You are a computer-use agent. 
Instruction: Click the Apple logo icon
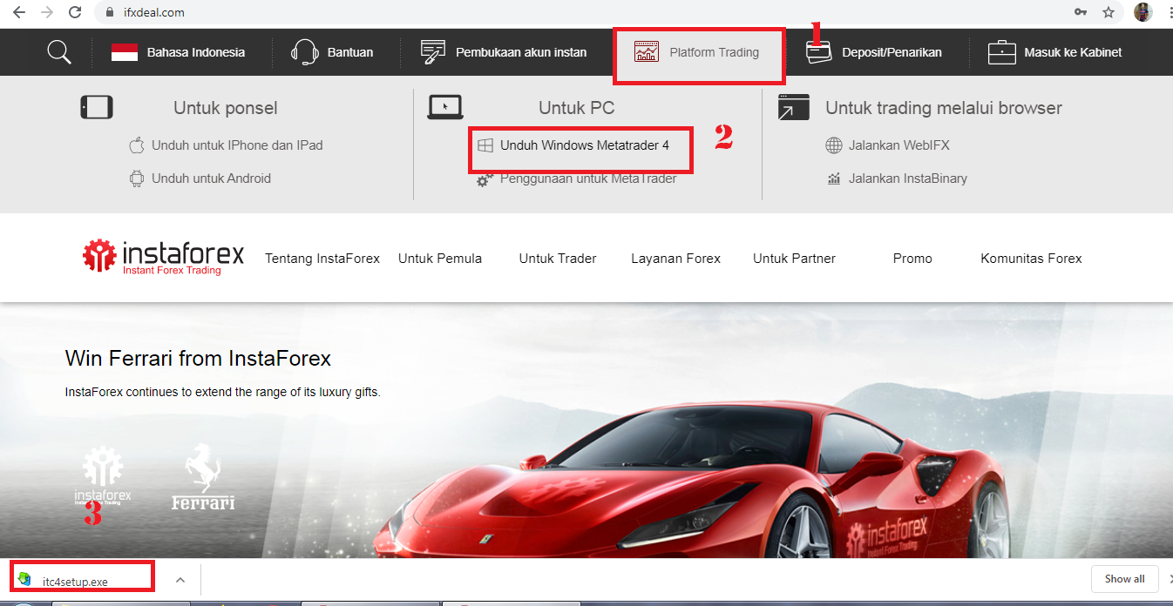point(136,145)
